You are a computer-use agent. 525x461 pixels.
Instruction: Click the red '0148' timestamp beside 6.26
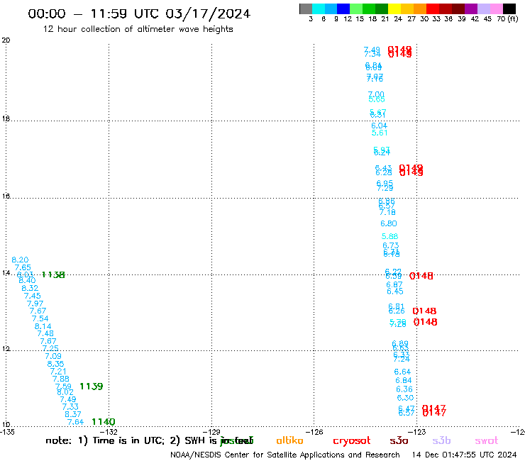tap(424, 311)
